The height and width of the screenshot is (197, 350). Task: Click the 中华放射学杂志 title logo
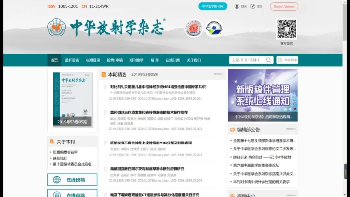tap(118, 28)
